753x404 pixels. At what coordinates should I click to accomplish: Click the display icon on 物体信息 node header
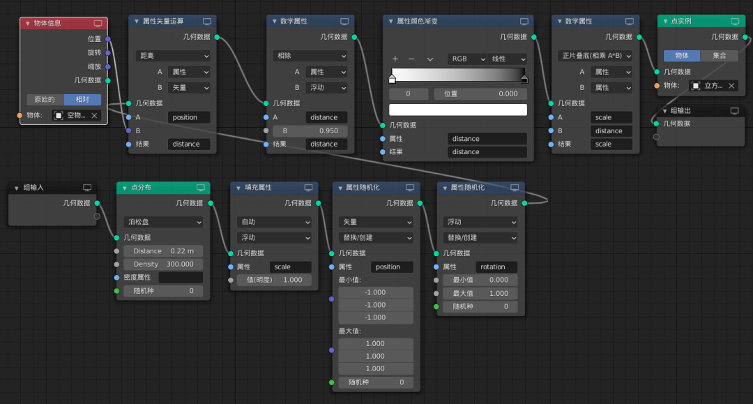pyautogui.click(x=100, y=23)
